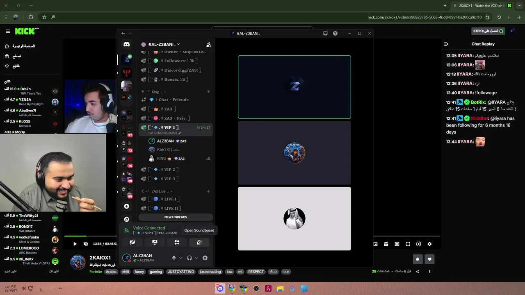Expand the #AL-Z3BAN! server menu
The image size is (525, 295).
click(164, 44)
